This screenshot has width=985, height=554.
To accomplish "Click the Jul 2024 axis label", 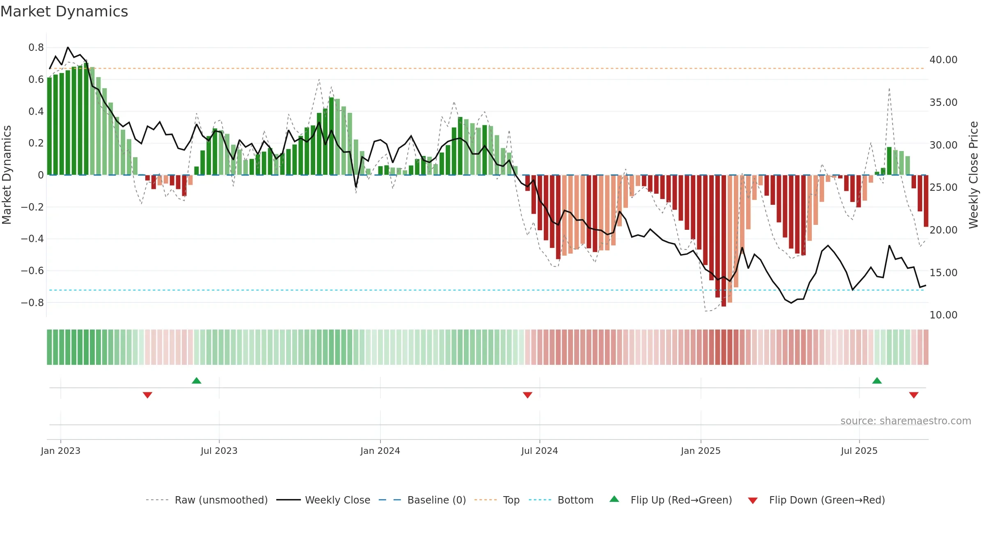I will 540,451.
